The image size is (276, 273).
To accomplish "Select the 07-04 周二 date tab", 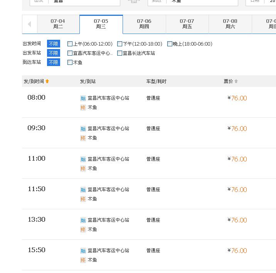I will point(58,24).
